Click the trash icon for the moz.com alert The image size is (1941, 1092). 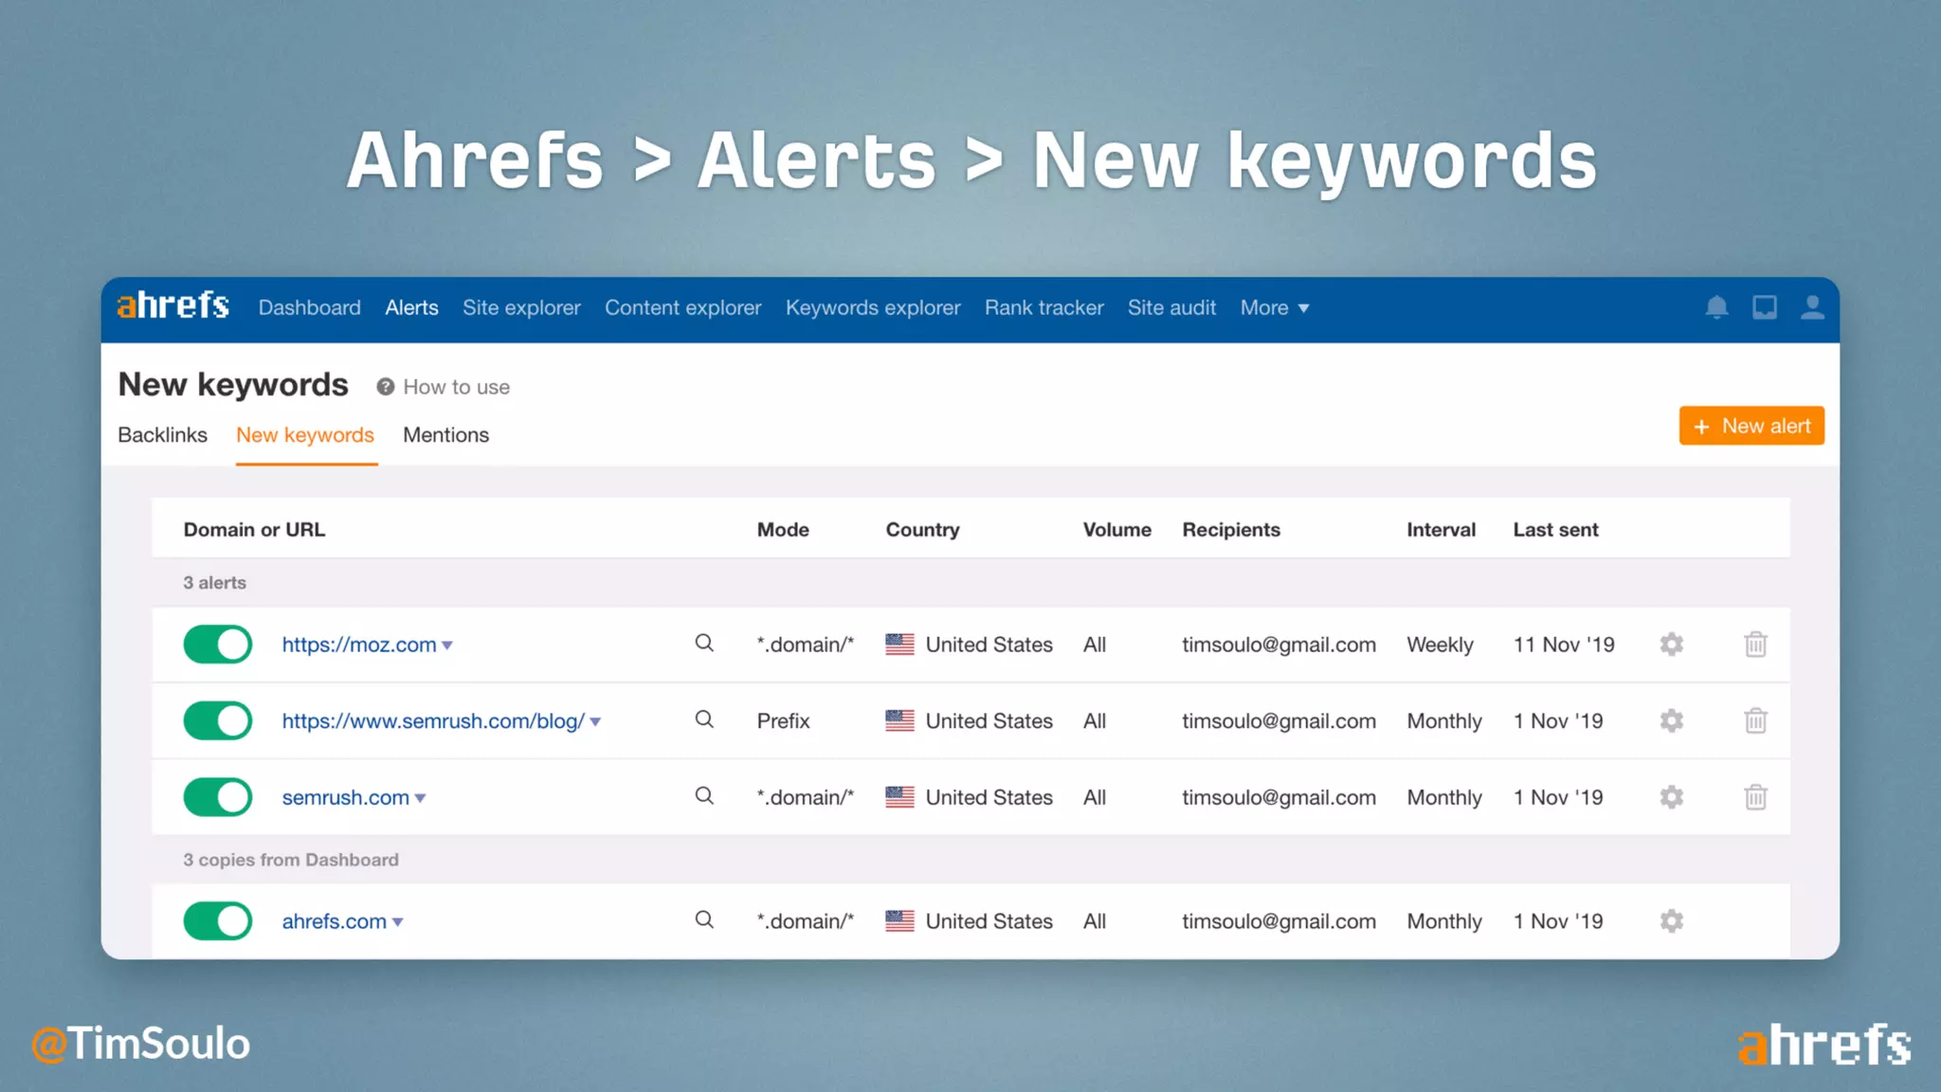[1755, 645]
